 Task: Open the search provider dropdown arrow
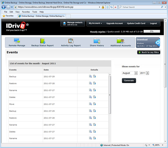(x=165, y=7)
